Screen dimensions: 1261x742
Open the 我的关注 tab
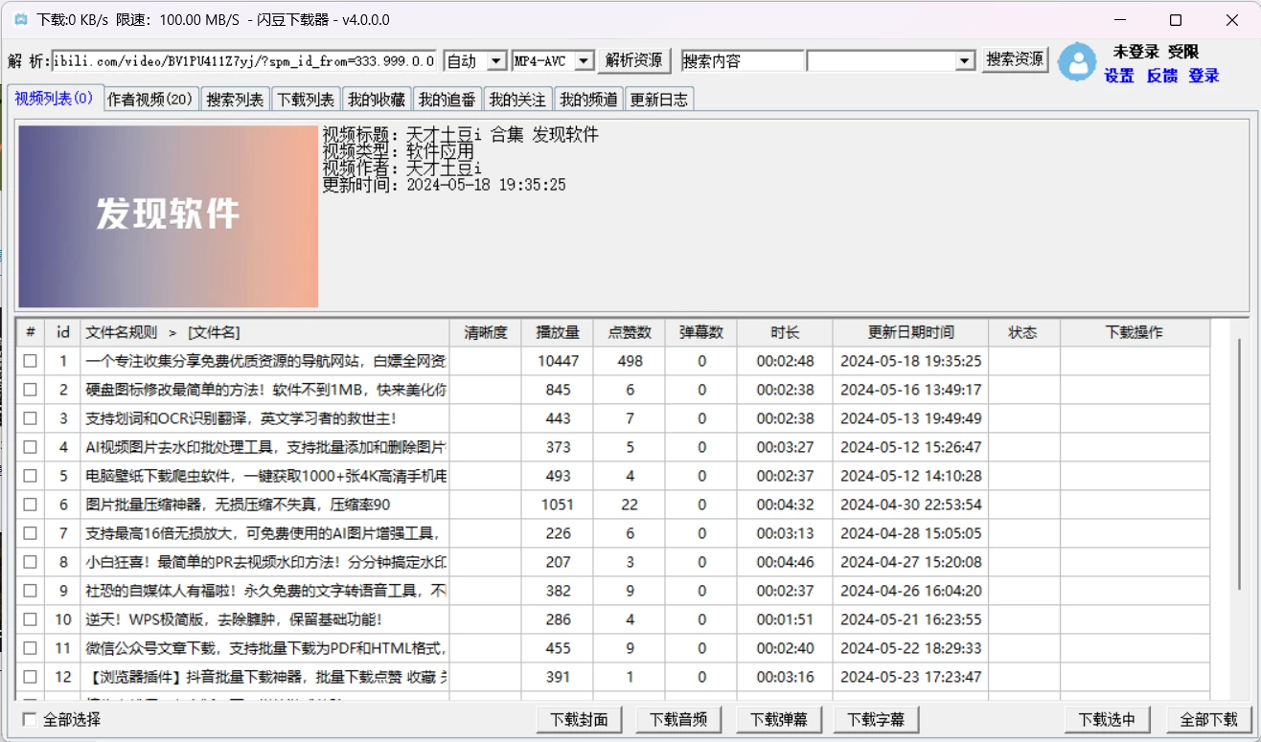pyautogui.click(x=518, y=100)
